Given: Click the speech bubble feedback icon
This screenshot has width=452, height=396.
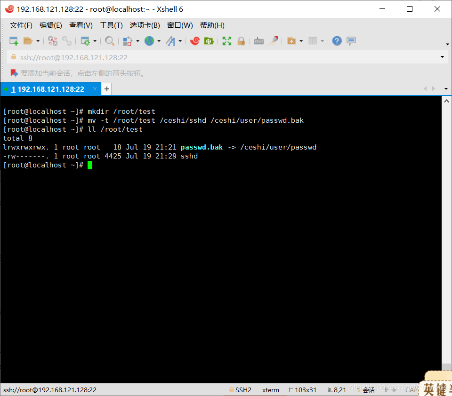Looking at the screenshot, I should coord(351,41).
